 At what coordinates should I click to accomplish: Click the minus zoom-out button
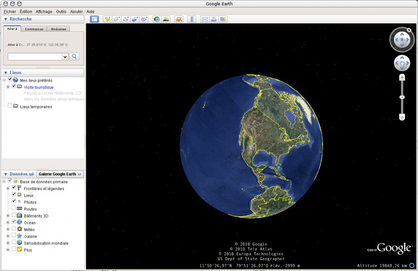coord(402,117)
